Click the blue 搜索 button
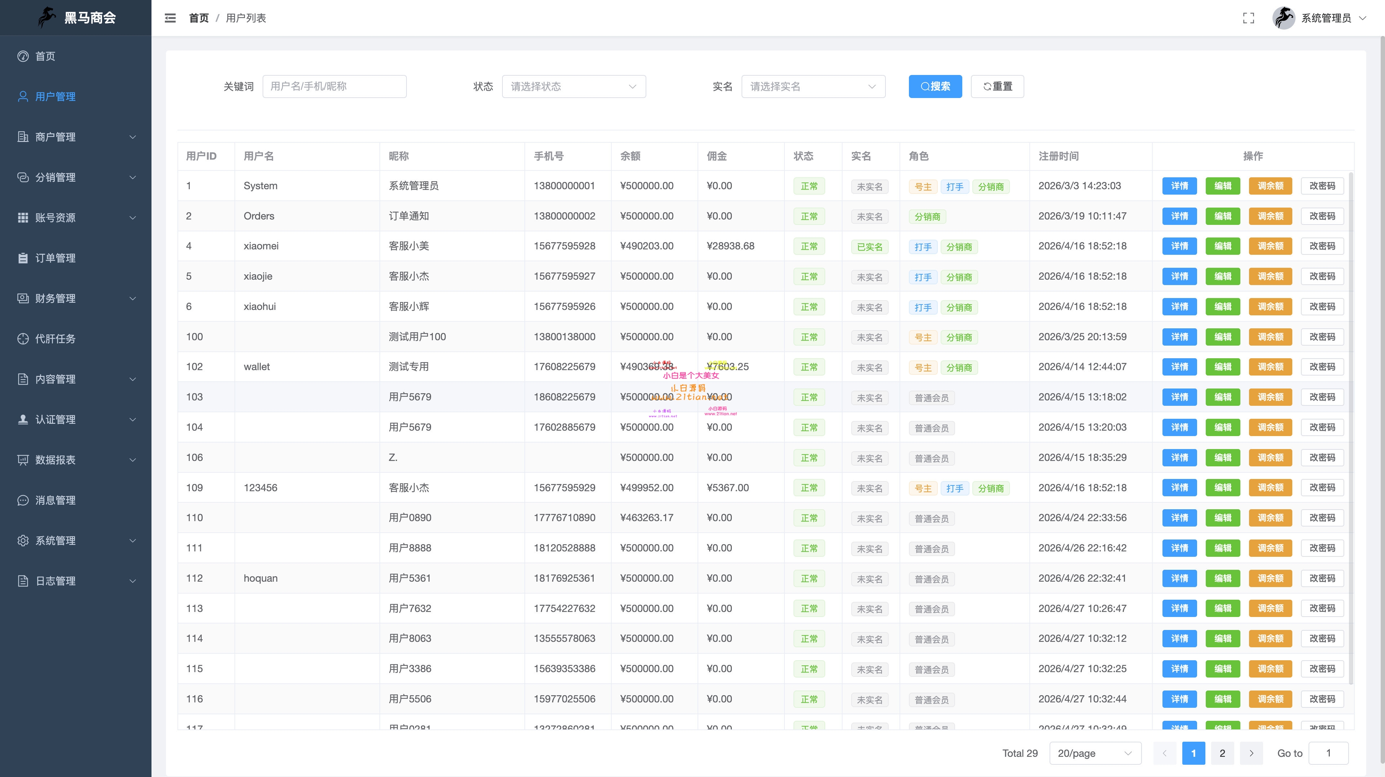 click(x=935, y=86)
